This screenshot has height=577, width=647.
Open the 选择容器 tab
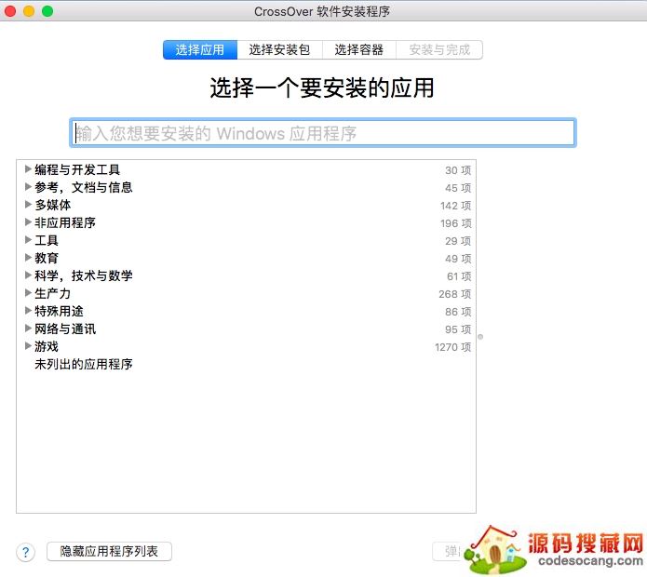358,50
